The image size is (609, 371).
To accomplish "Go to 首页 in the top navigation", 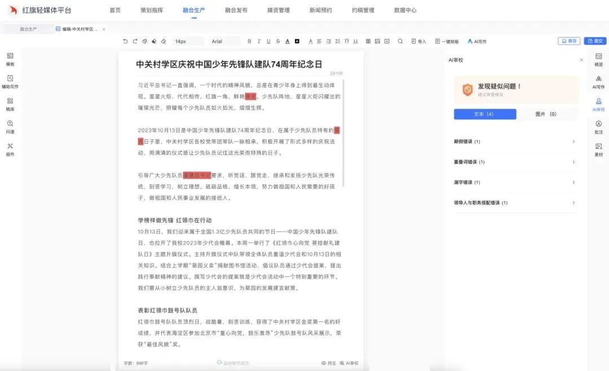I will (115, 10).
